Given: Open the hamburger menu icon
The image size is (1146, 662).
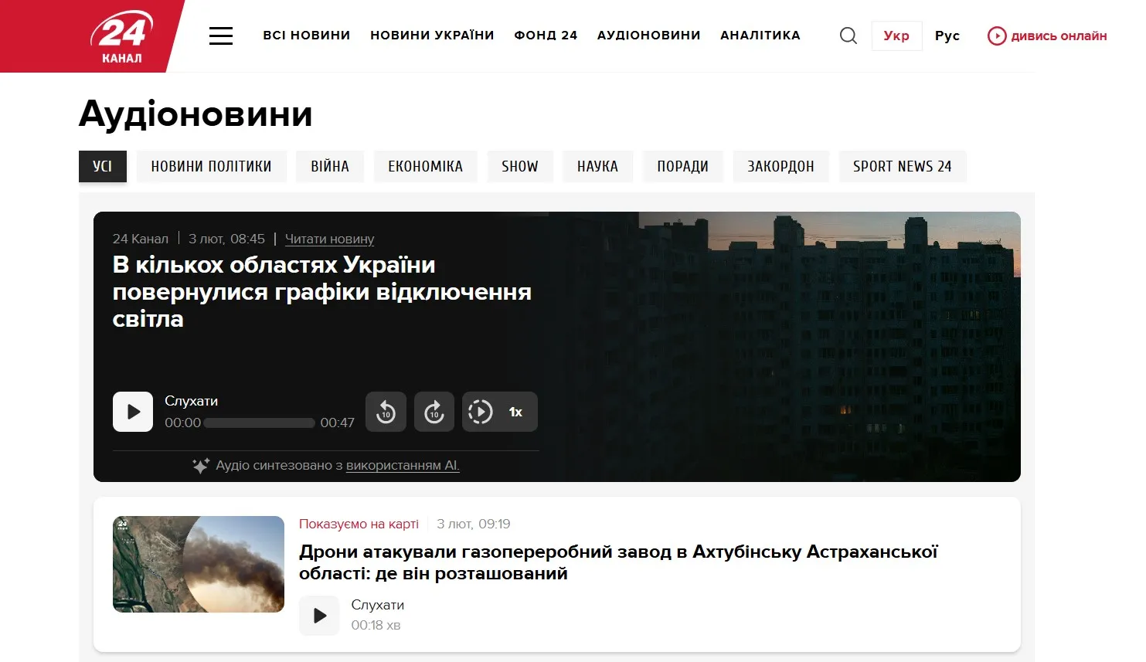Looking at the screenshot, I should [221, 36].
